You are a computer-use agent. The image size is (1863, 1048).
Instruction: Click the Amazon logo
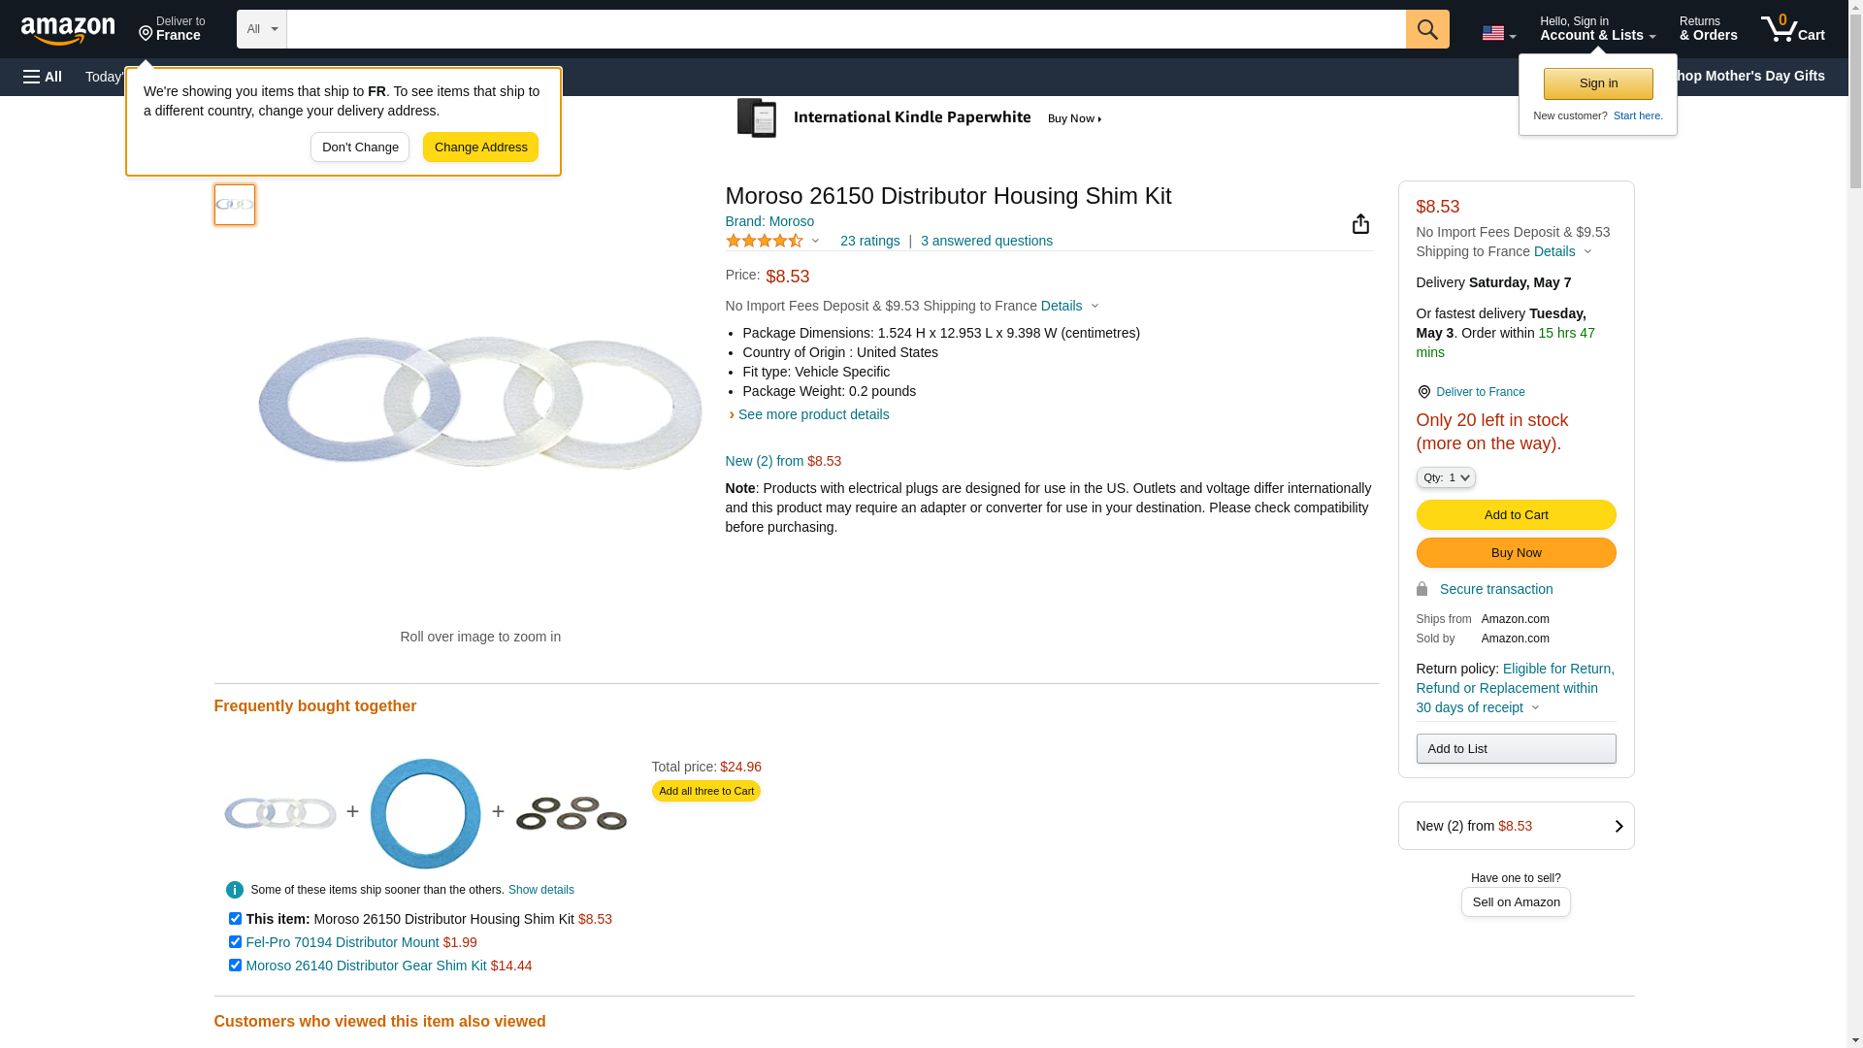click(x=68, y=30)
